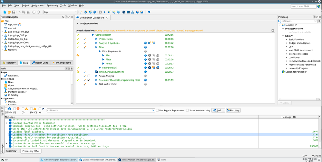Image resolution: width=322 pixels, height=162 pixels.
Task: Expand the Project Overview section
Action: [78, 24]
